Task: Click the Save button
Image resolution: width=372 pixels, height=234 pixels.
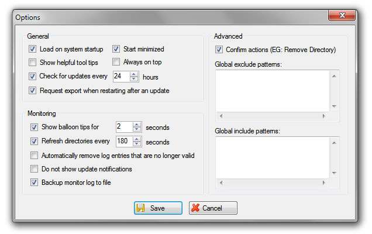Action: (158, 208)
